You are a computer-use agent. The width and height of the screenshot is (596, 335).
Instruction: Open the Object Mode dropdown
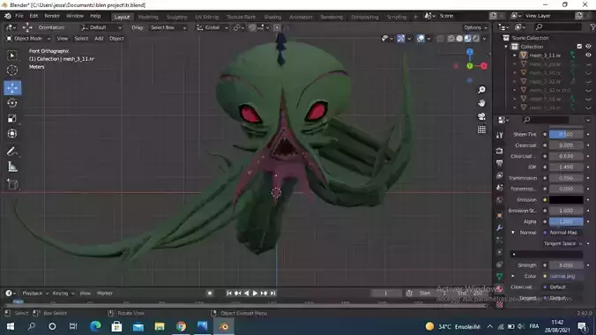(28, 39)
